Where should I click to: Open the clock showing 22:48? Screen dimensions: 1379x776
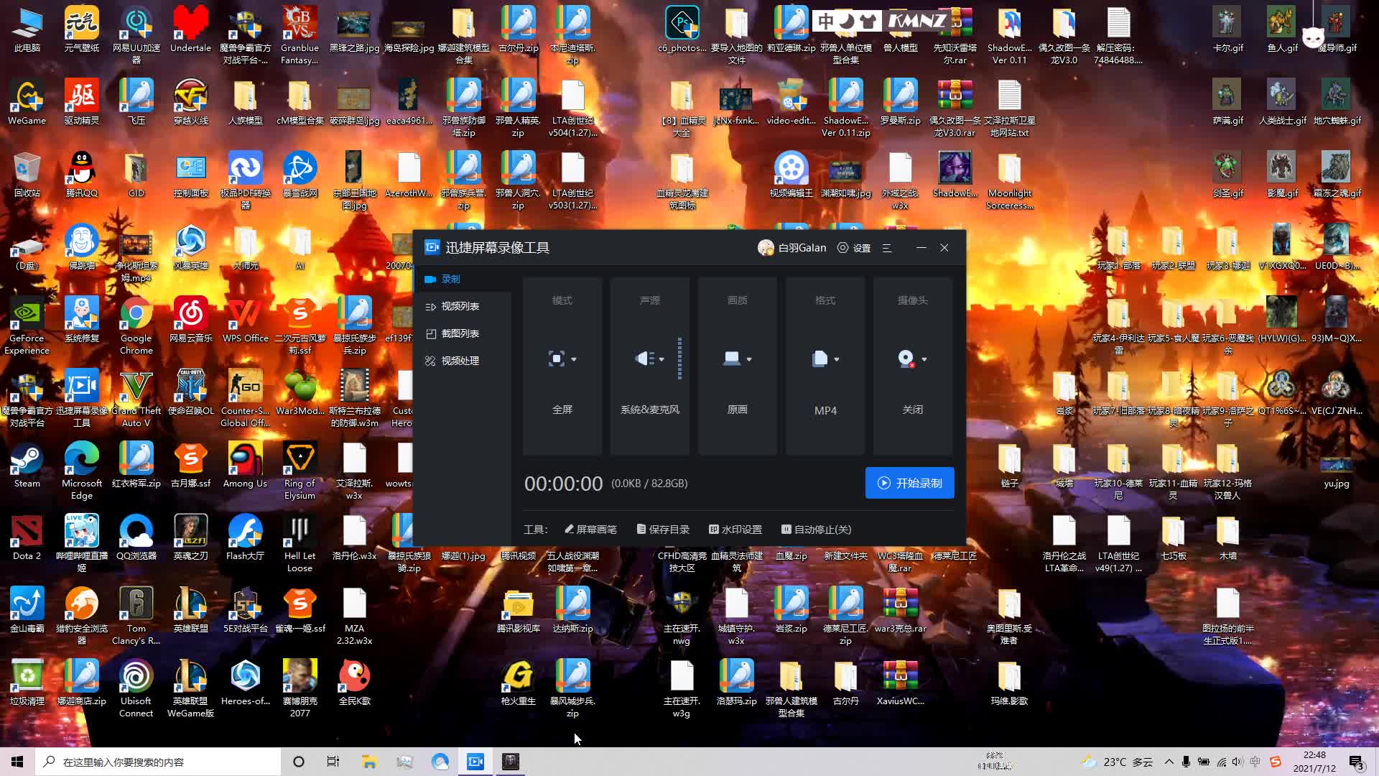coord(1314,762)
